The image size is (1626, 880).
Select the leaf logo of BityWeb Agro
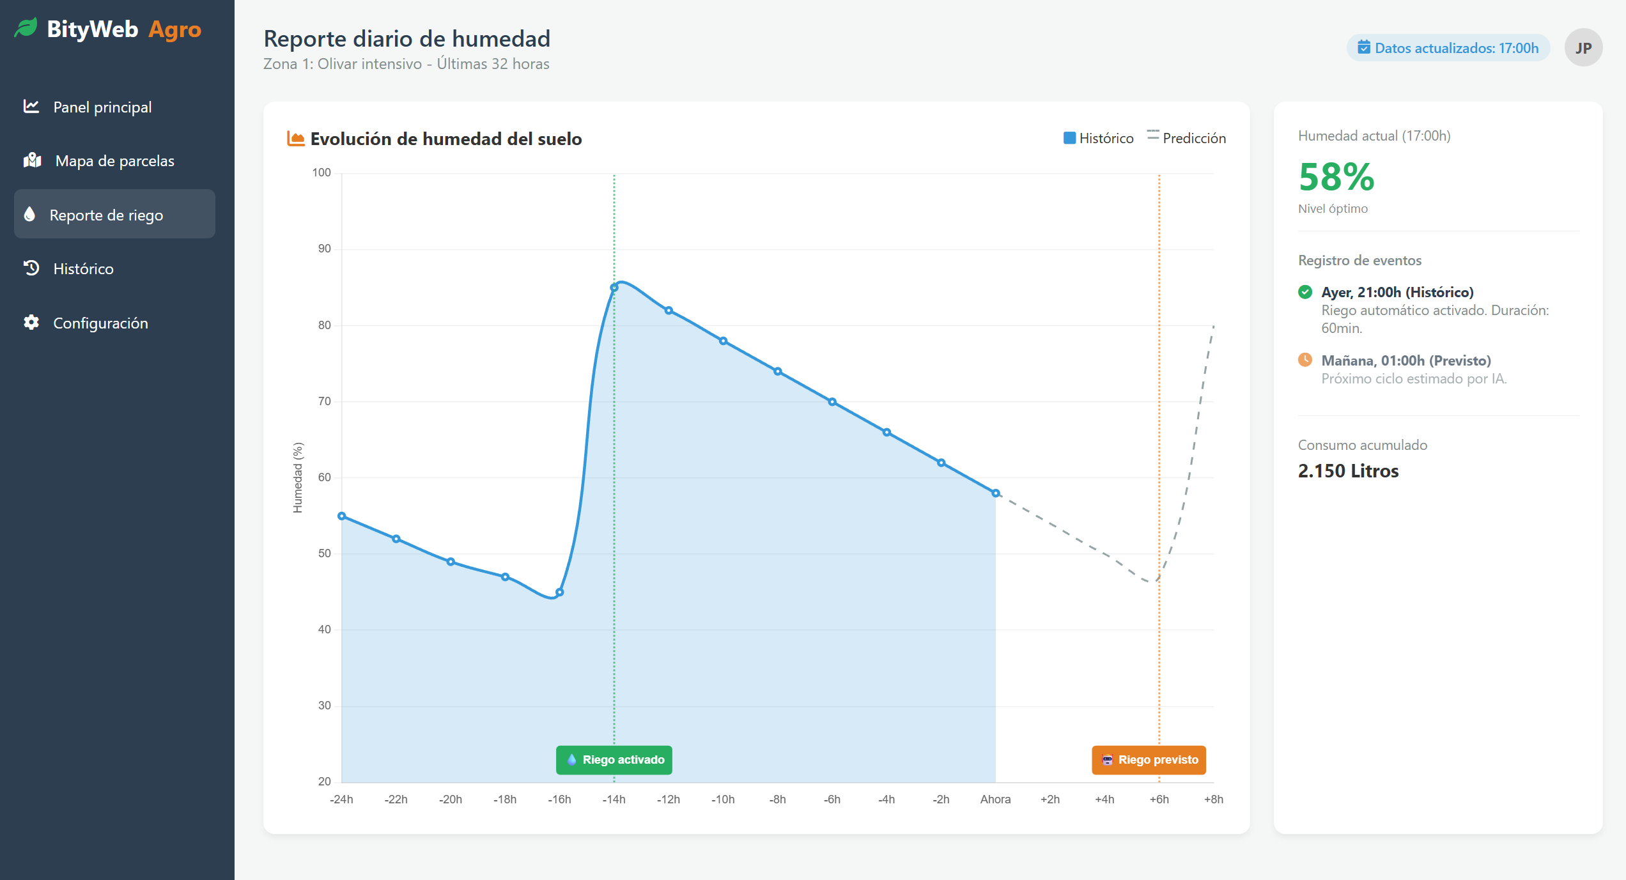[x=26, y=28]
